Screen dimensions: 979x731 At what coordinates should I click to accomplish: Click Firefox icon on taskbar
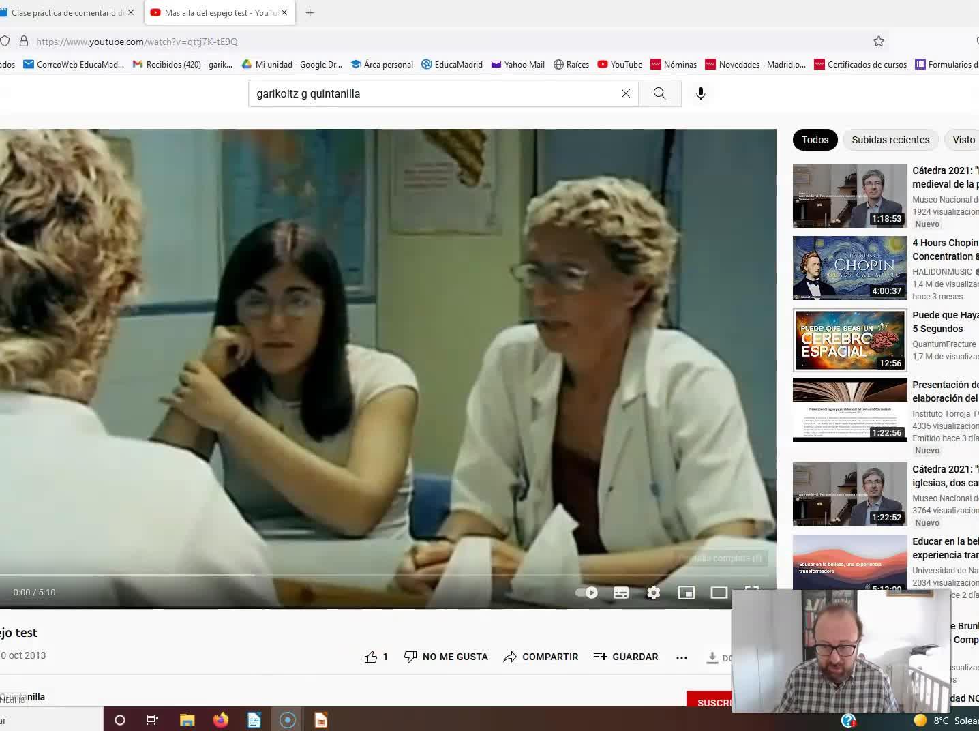click(x=220, y=719)
